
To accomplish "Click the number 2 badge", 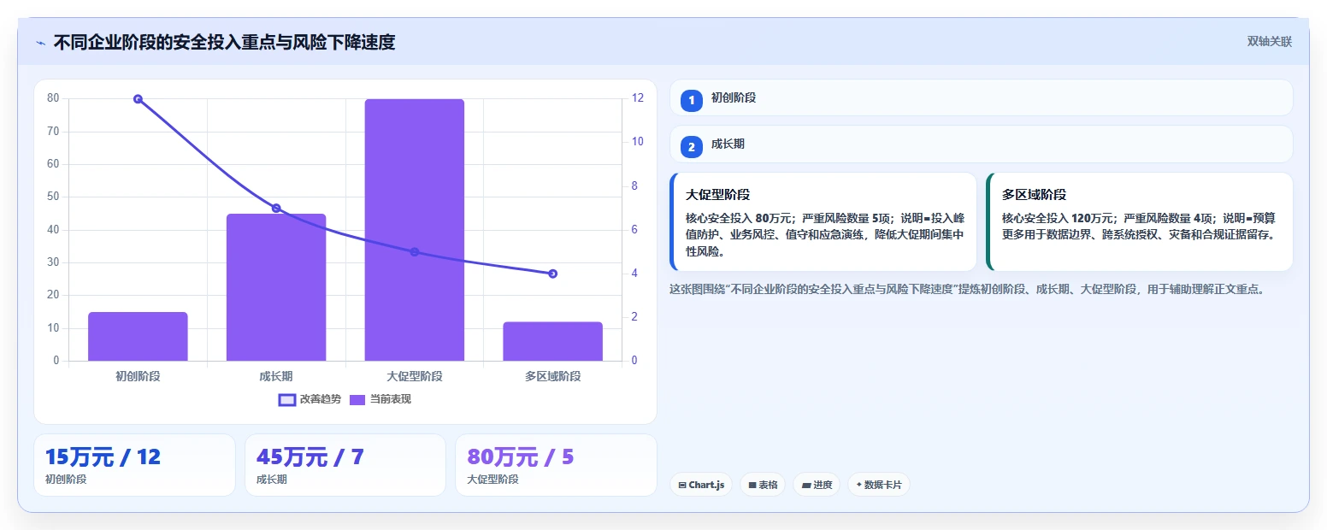I will (692, 147).
